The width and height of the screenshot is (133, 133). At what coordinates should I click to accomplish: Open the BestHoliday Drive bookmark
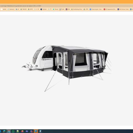tap(77, 9)
